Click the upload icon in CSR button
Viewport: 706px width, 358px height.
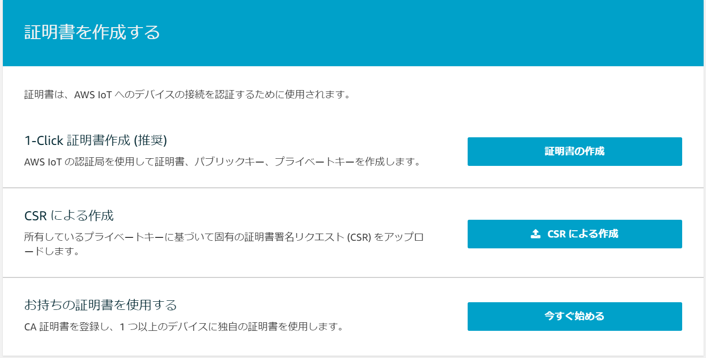(535, 234)
